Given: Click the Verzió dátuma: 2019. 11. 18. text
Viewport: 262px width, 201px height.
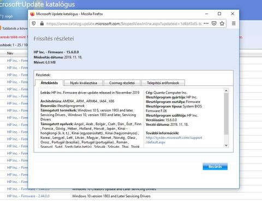Looking at the screenshot, I should tap(167, 125).
